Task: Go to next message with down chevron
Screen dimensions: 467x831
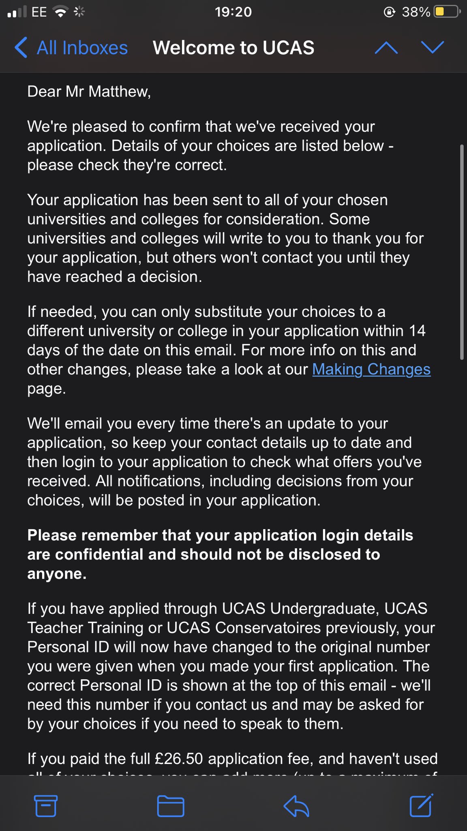Action: tap(433, 48)
